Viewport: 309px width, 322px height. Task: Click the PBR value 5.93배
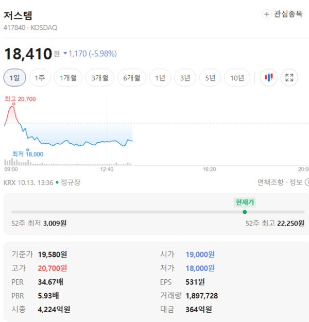pyautogui.click(x=48, y=296)
